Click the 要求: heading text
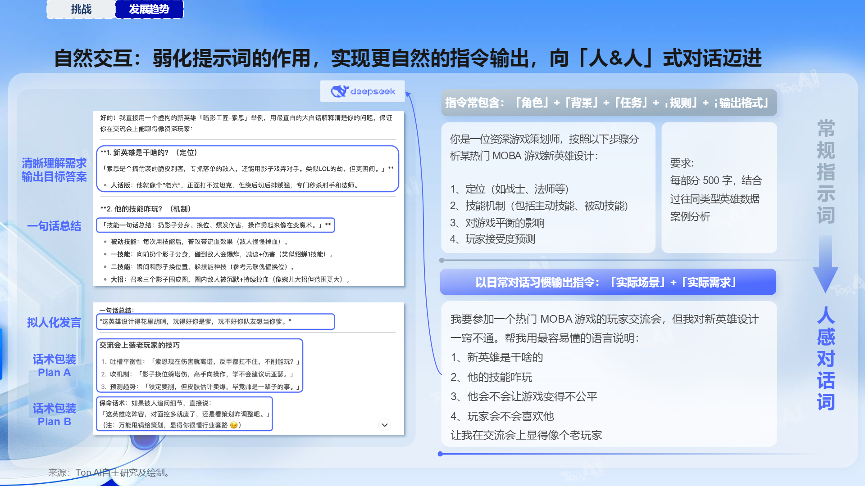Viewport: 865px width, 486px height. 682,163
